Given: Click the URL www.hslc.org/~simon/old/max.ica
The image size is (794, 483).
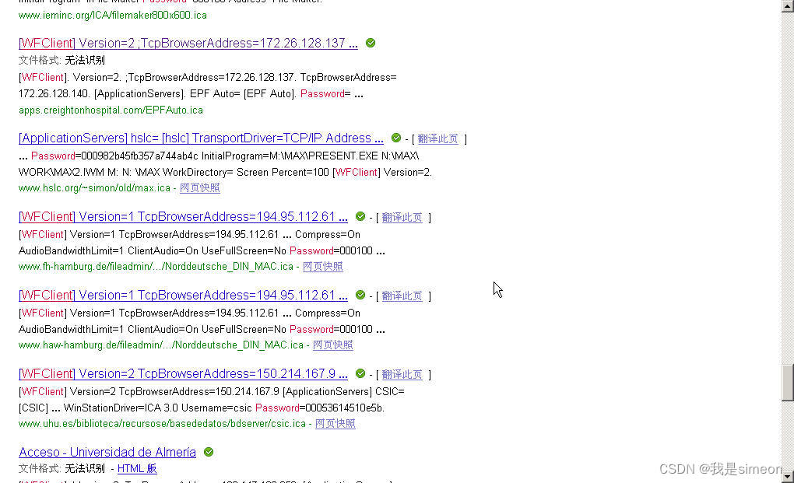Looking at the screenshot, I should point(94,187).
